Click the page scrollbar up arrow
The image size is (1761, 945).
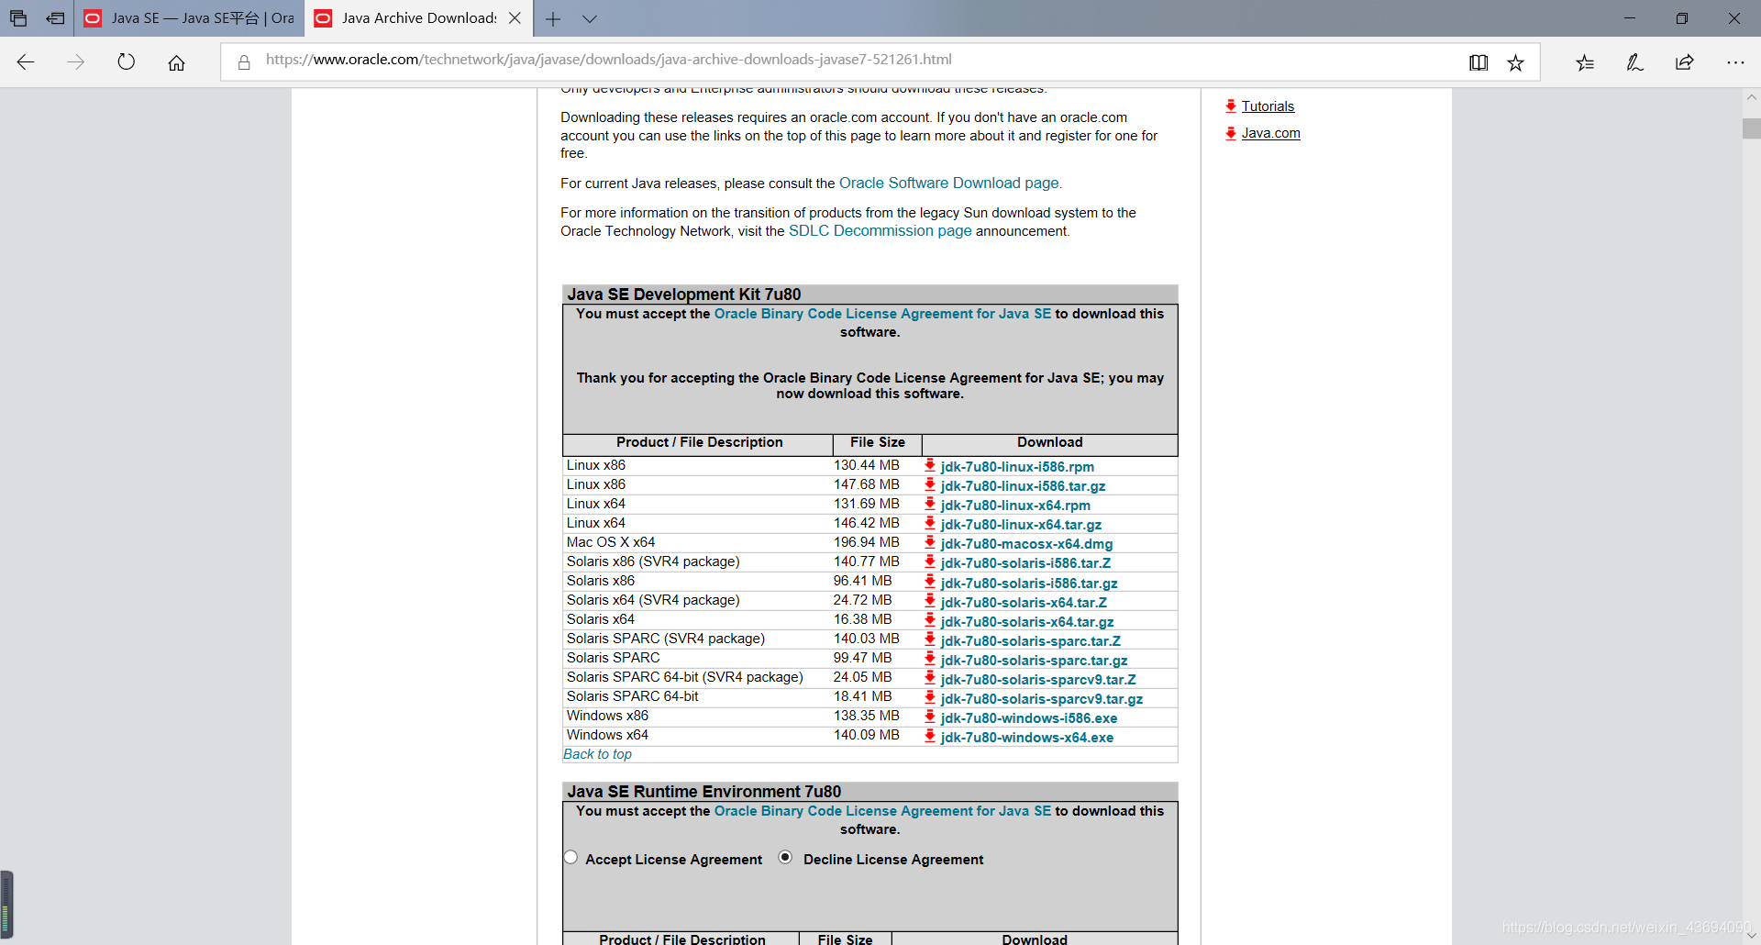tap(1751, 96)
